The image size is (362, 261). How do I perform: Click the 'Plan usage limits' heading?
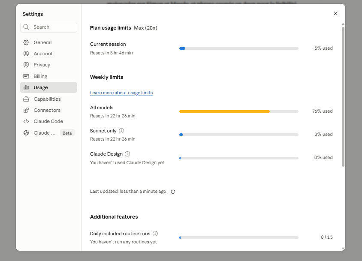pyautogui.click(x=110, y=28)
